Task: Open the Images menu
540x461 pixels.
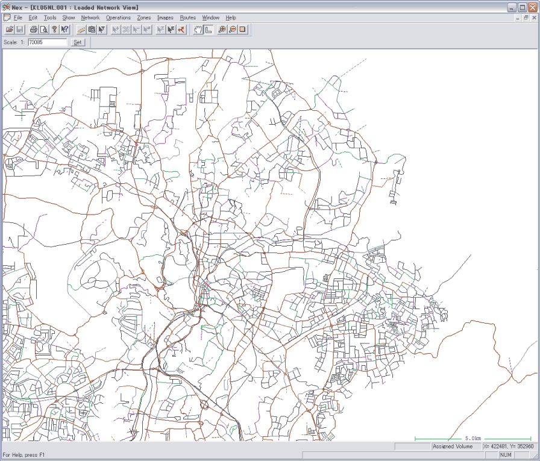Action: point(165,17)
